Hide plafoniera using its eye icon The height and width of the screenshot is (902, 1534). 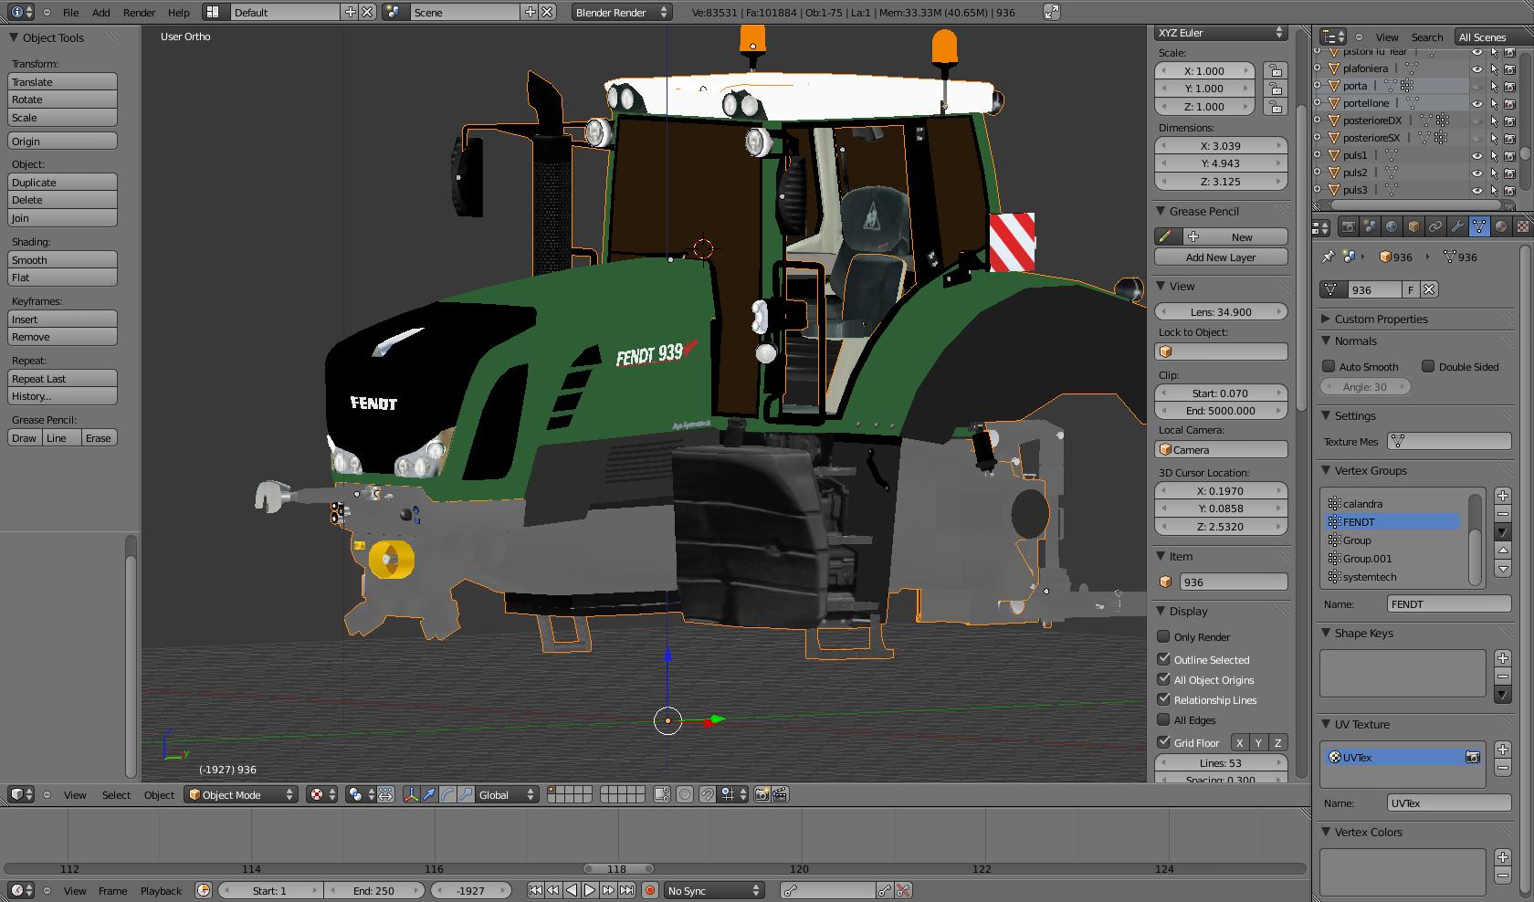(1476, 68)
